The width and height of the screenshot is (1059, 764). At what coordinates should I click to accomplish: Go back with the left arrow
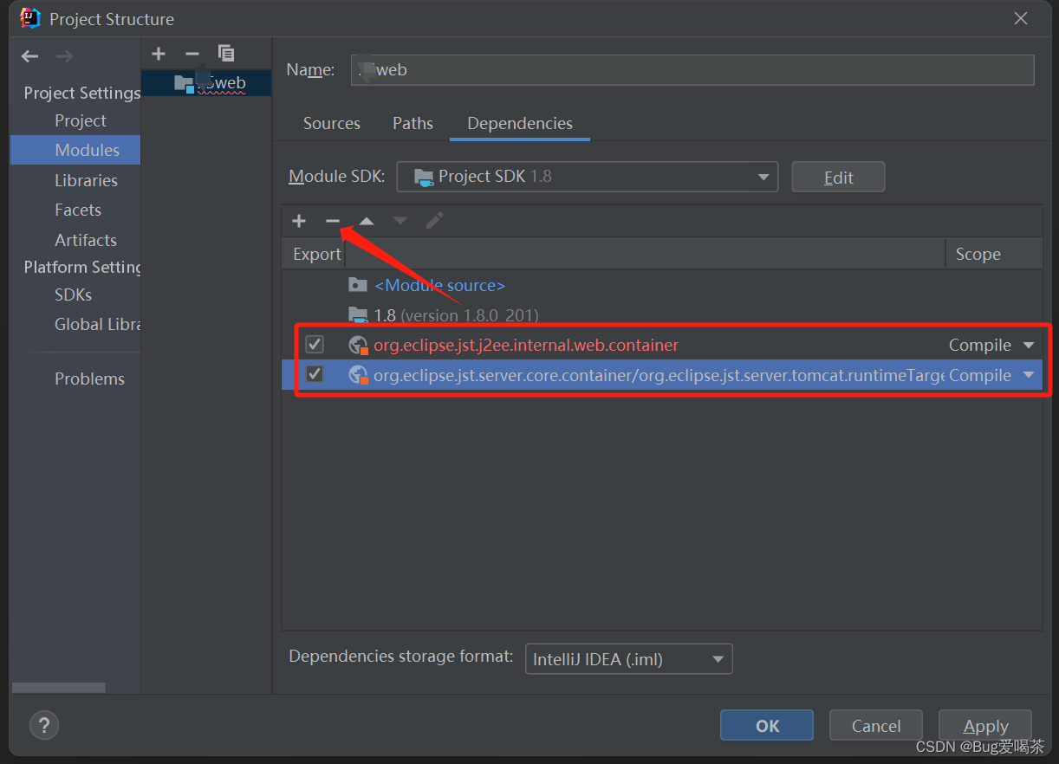(30, 56)
